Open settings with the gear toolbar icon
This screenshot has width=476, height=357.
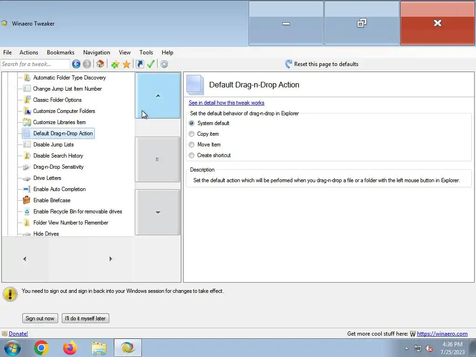point(164,64)
